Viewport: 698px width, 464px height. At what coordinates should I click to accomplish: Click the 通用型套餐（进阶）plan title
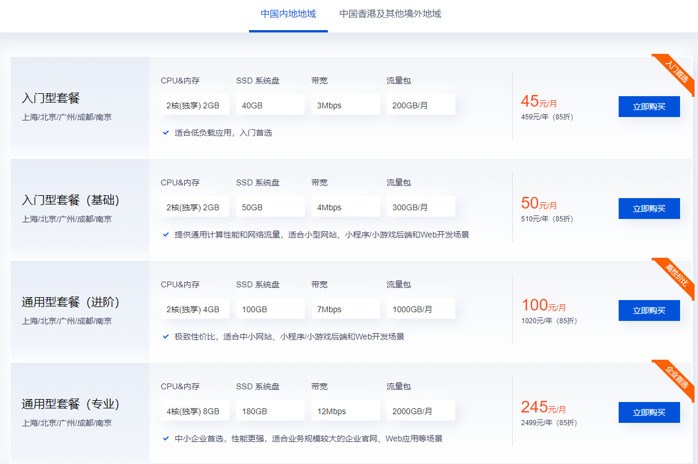pos(71,302)
